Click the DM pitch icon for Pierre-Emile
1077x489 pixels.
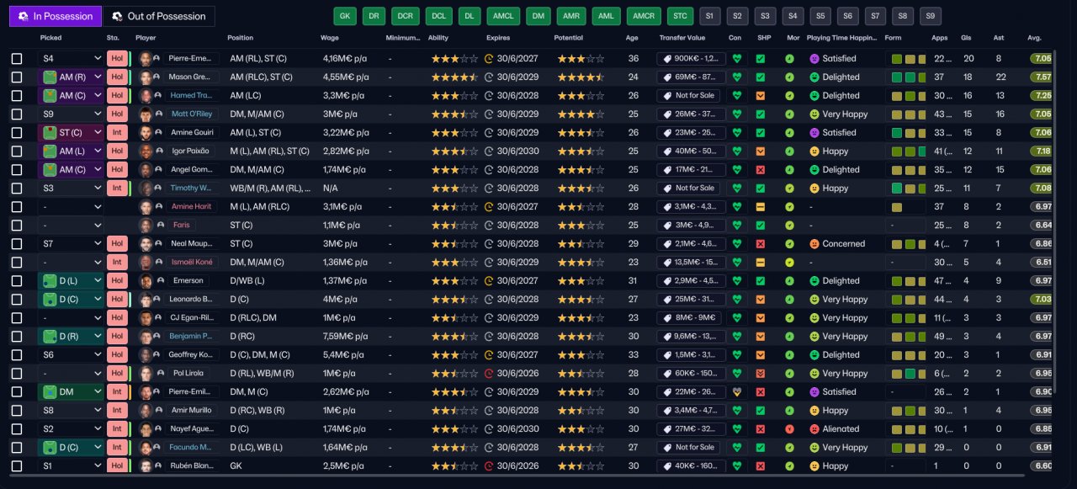click(50, 392)
